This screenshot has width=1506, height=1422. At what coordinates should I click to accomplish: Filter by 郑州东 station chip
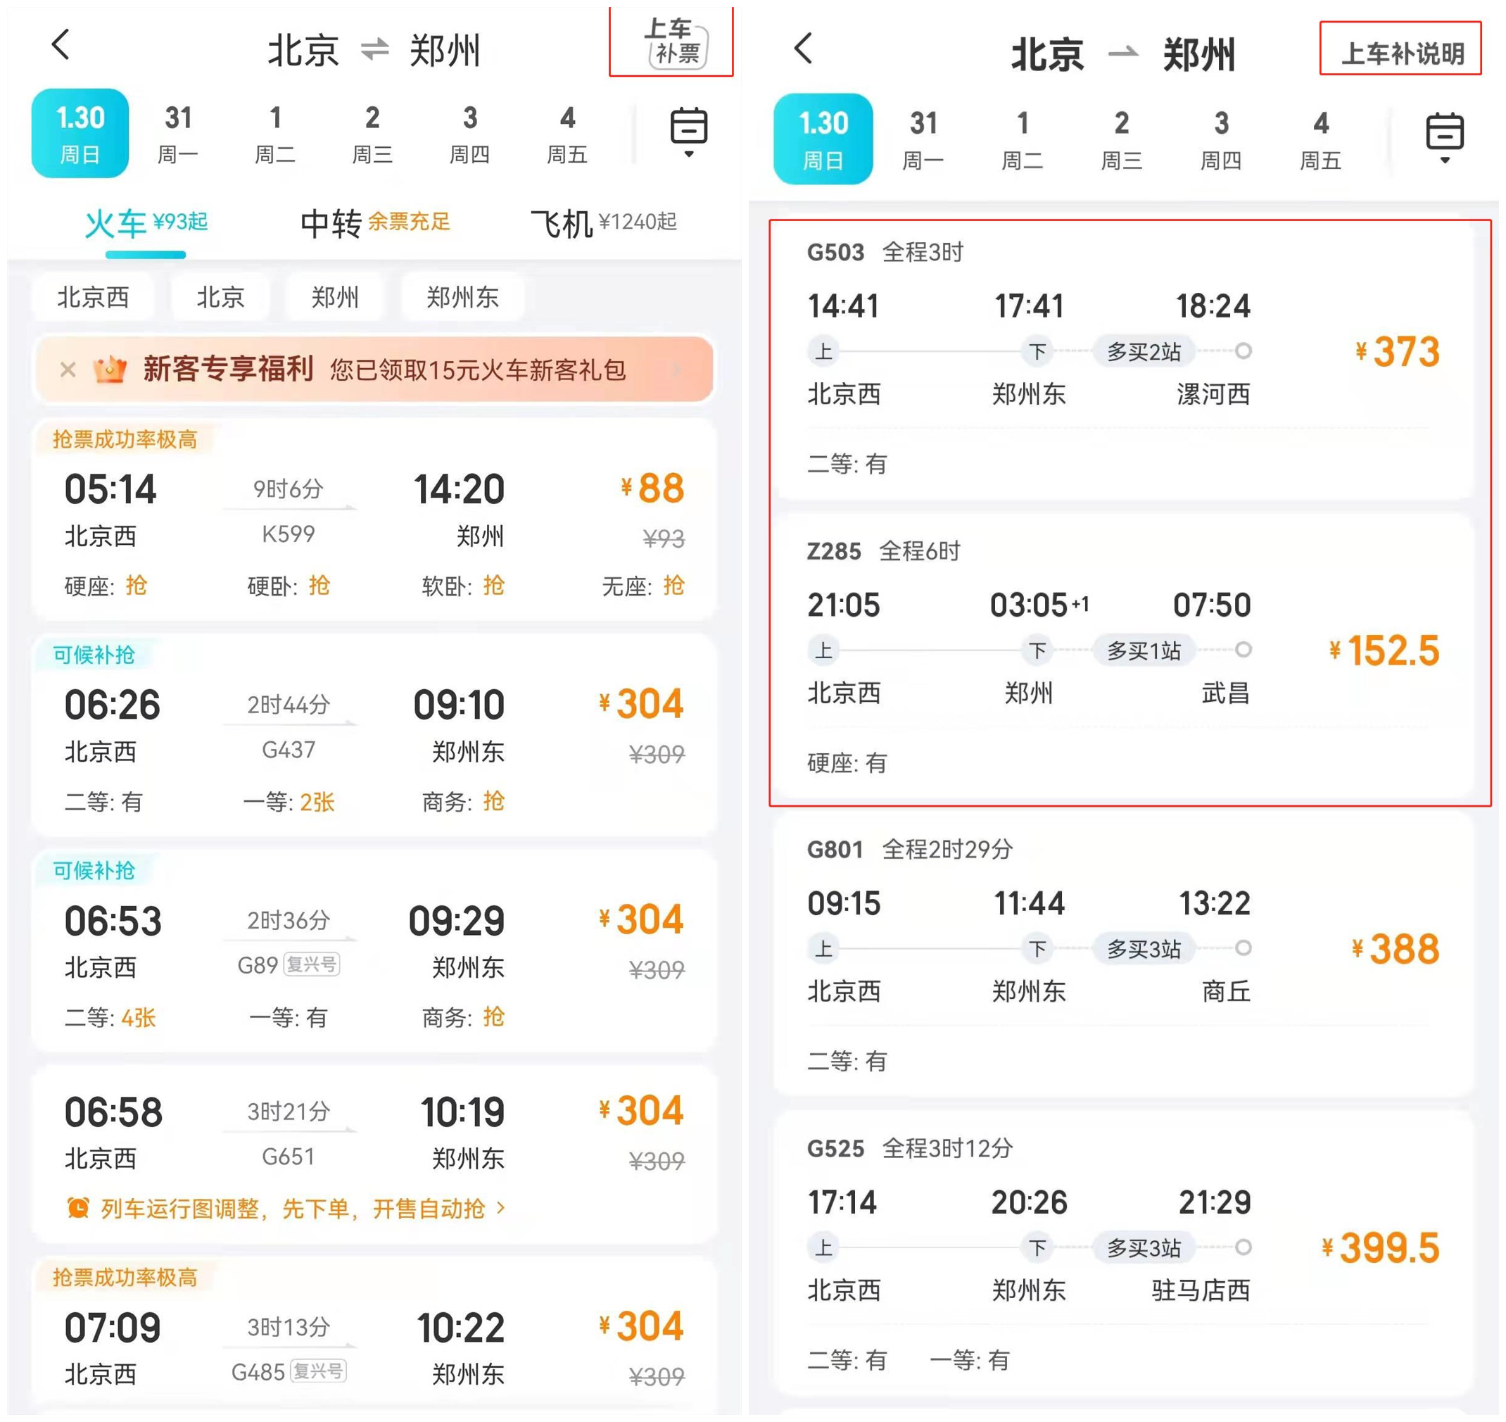462,297
